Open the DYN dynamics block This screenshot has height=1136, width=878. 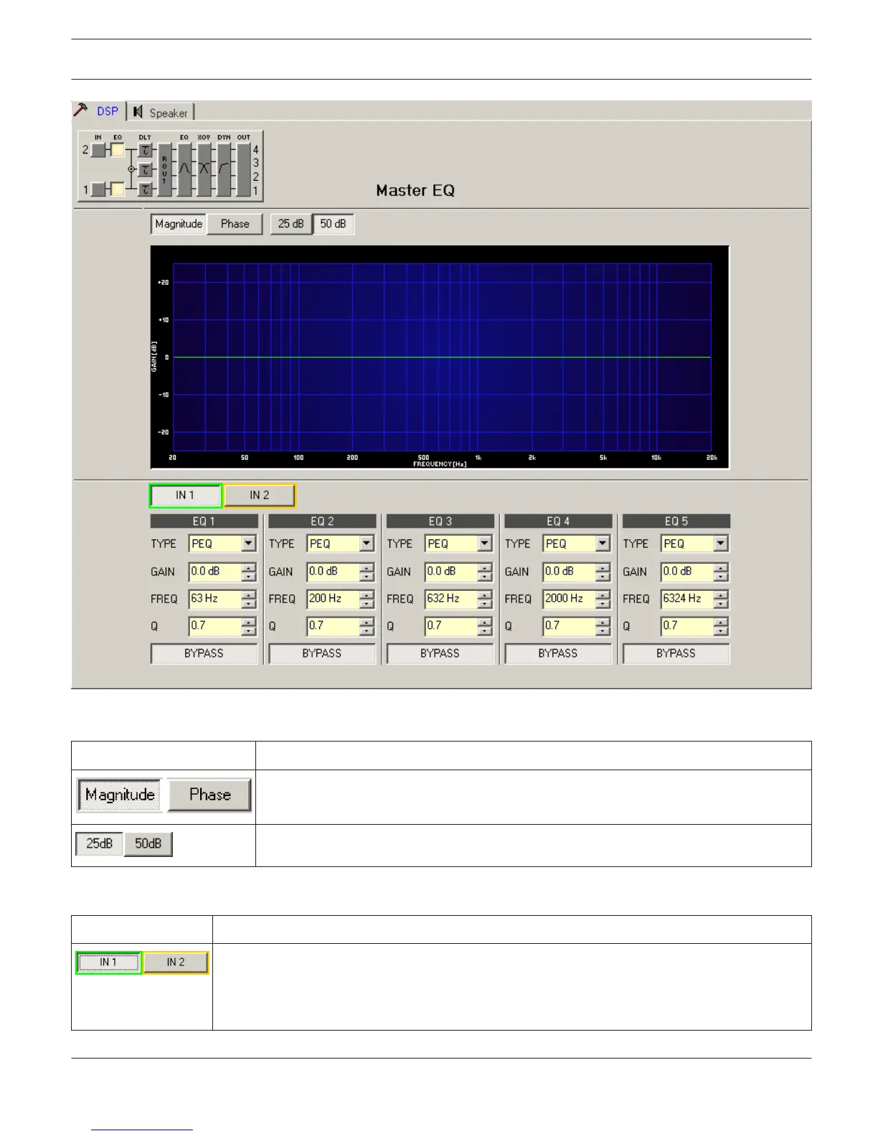coord(224,170)
